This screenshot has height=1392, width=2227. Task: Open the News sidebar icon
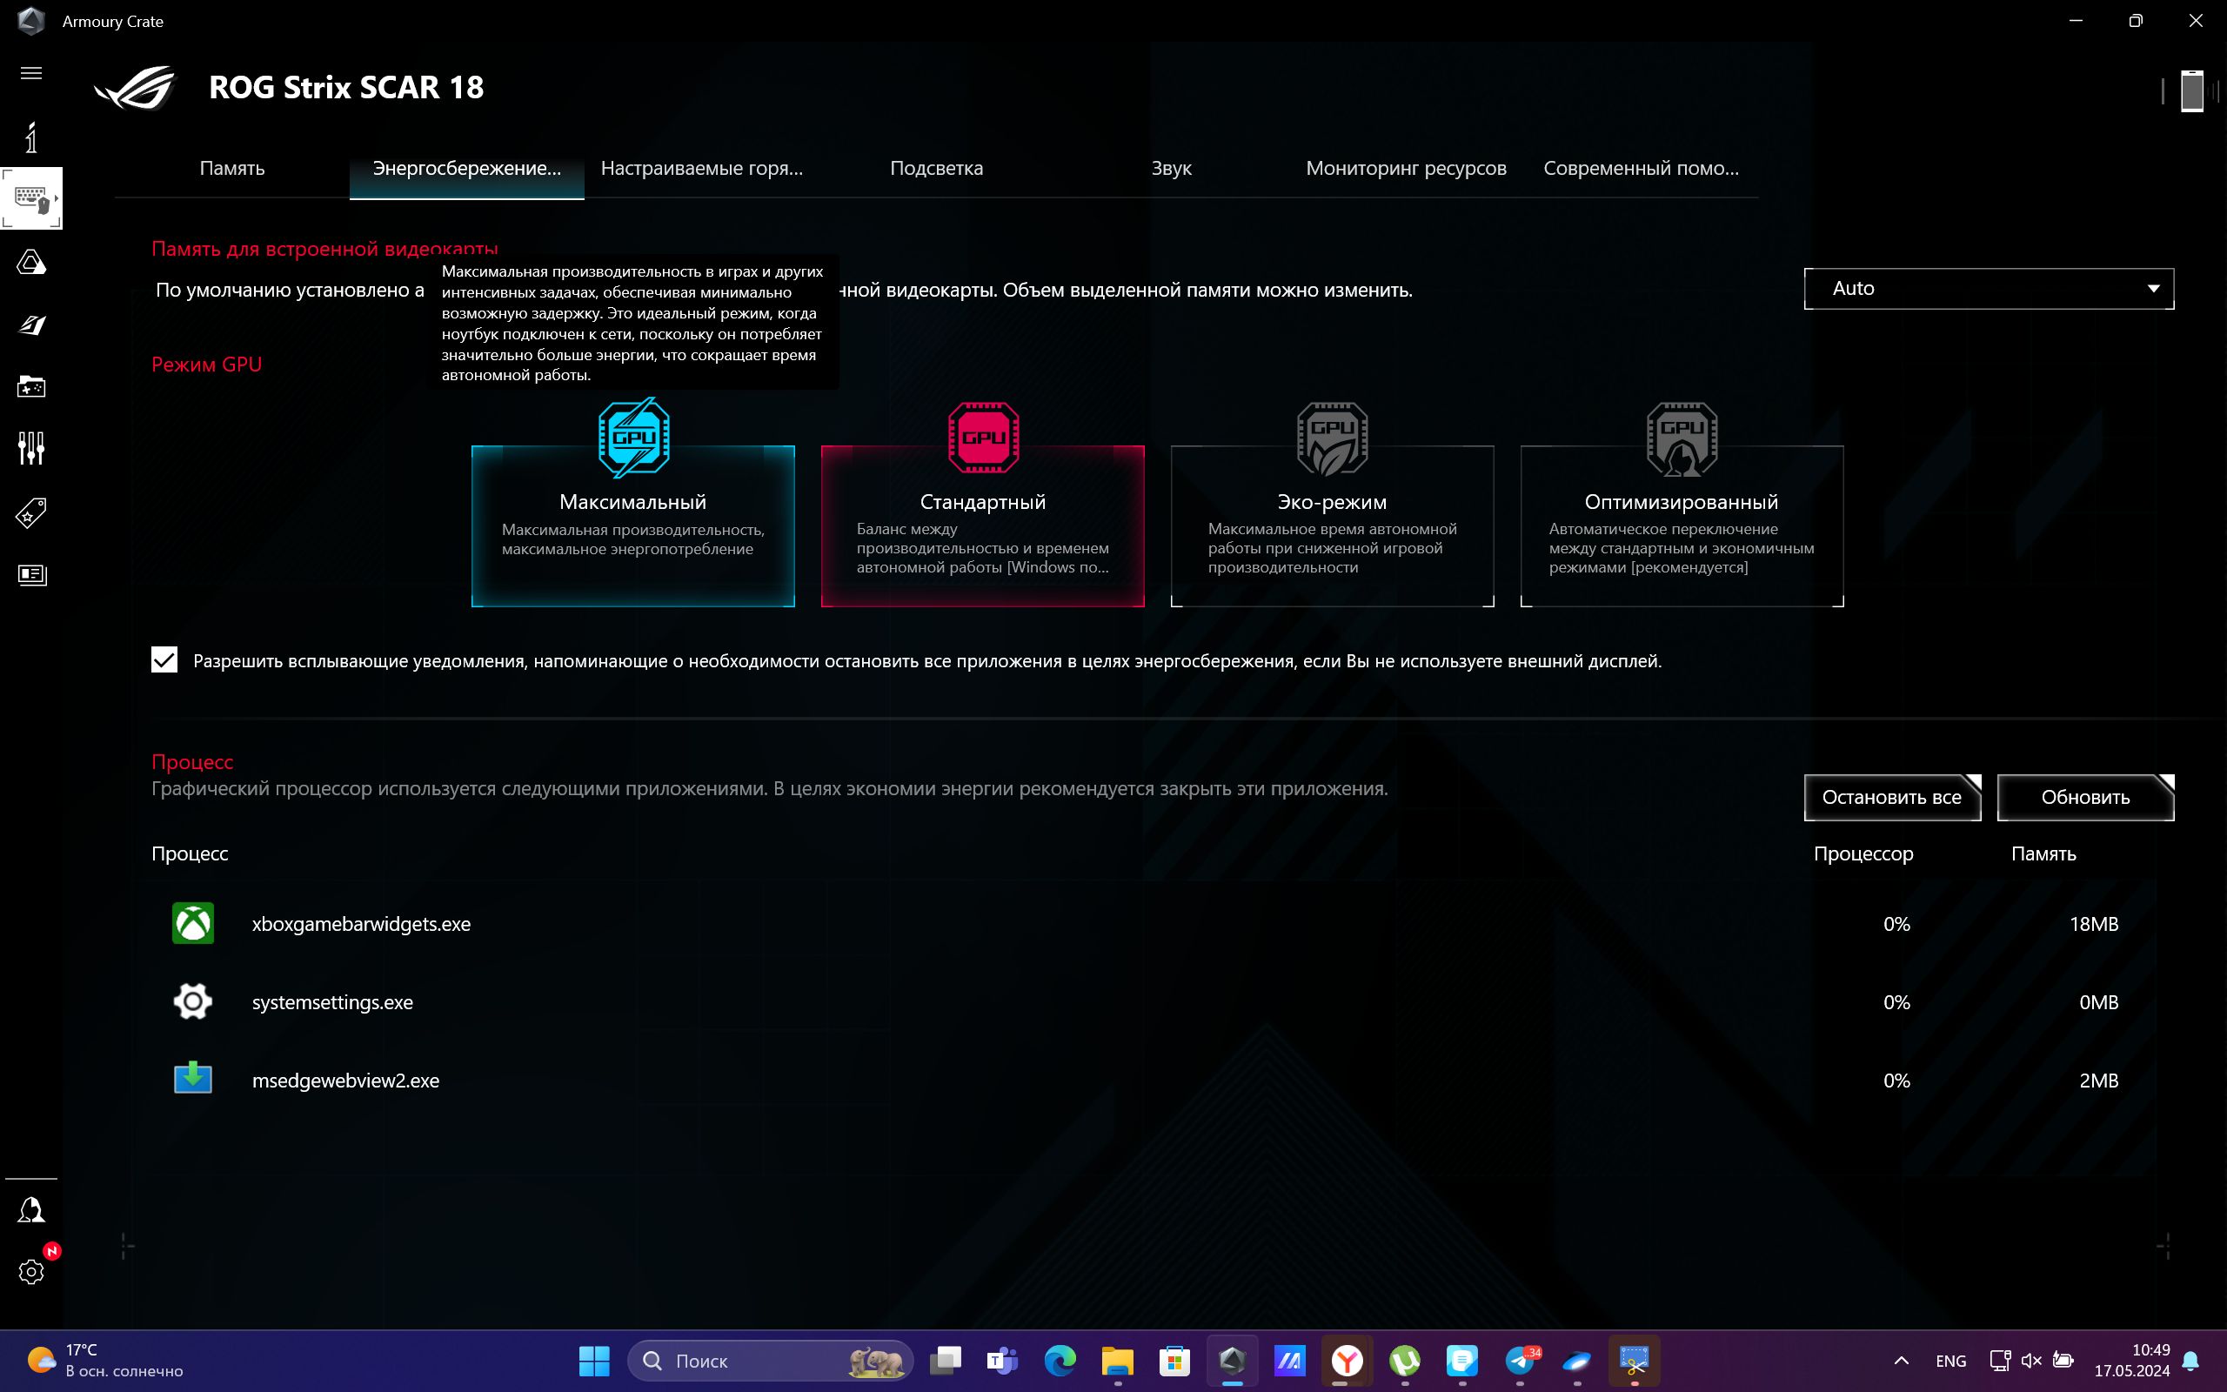31,574
